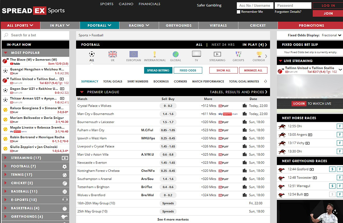This screenshot has width=343, height=223.
Task: Click cricket ball icon for The Blaze v Somerset
Action: pyautogui.click(x=5, y=61)
